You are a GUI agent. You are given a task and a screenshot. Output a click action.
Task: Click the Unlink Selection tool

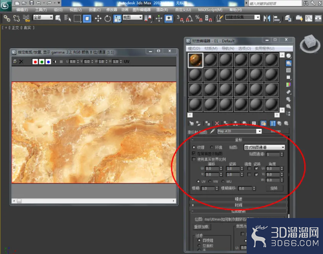[16, 18]
